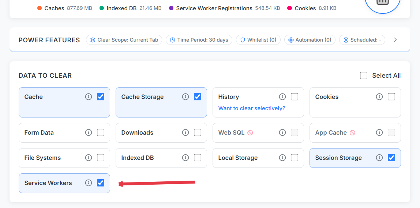Image resolution: width=420 pixels, height=208 pixels.
Task: Click the POWER FEATURES heading
Action: click(49, 40)
